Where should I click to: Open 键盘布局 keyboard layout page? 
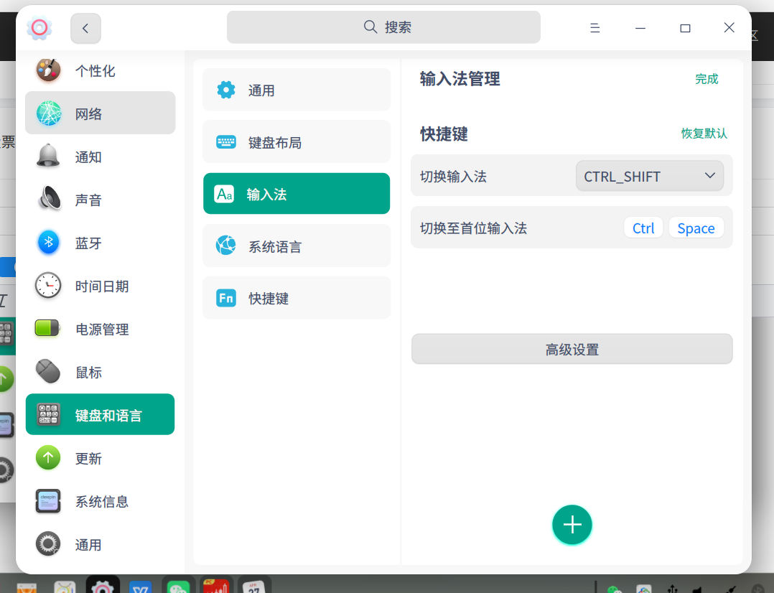click(x=296, y=142)
